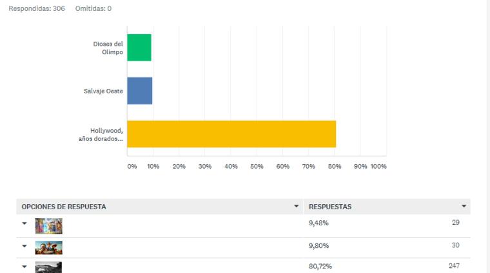Expand the first answer row with 9,48%

tap(24, 225)
